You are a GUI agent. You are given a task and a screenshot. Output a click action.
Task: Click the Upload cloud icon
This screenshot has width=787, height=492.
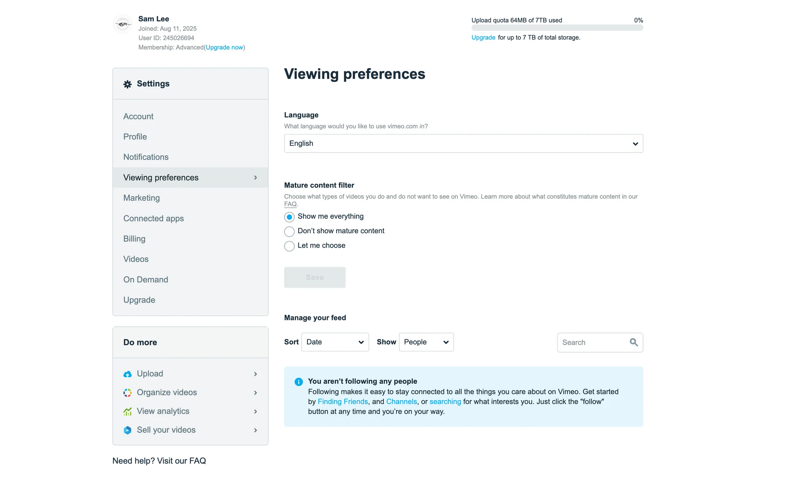pyautogui.click(x=127, y=374)
